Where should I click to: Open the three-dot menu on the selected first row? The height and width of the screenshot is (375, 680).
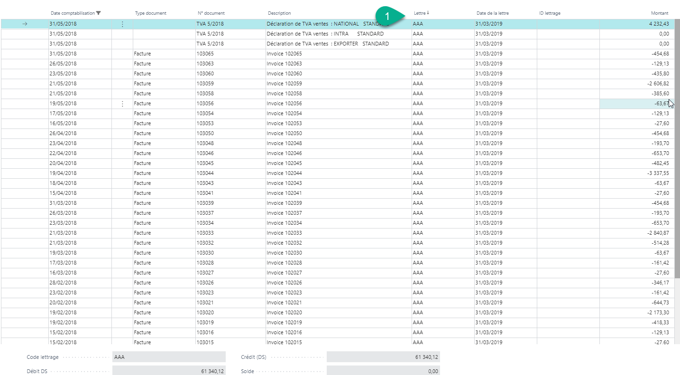click(x=122, y=24)
